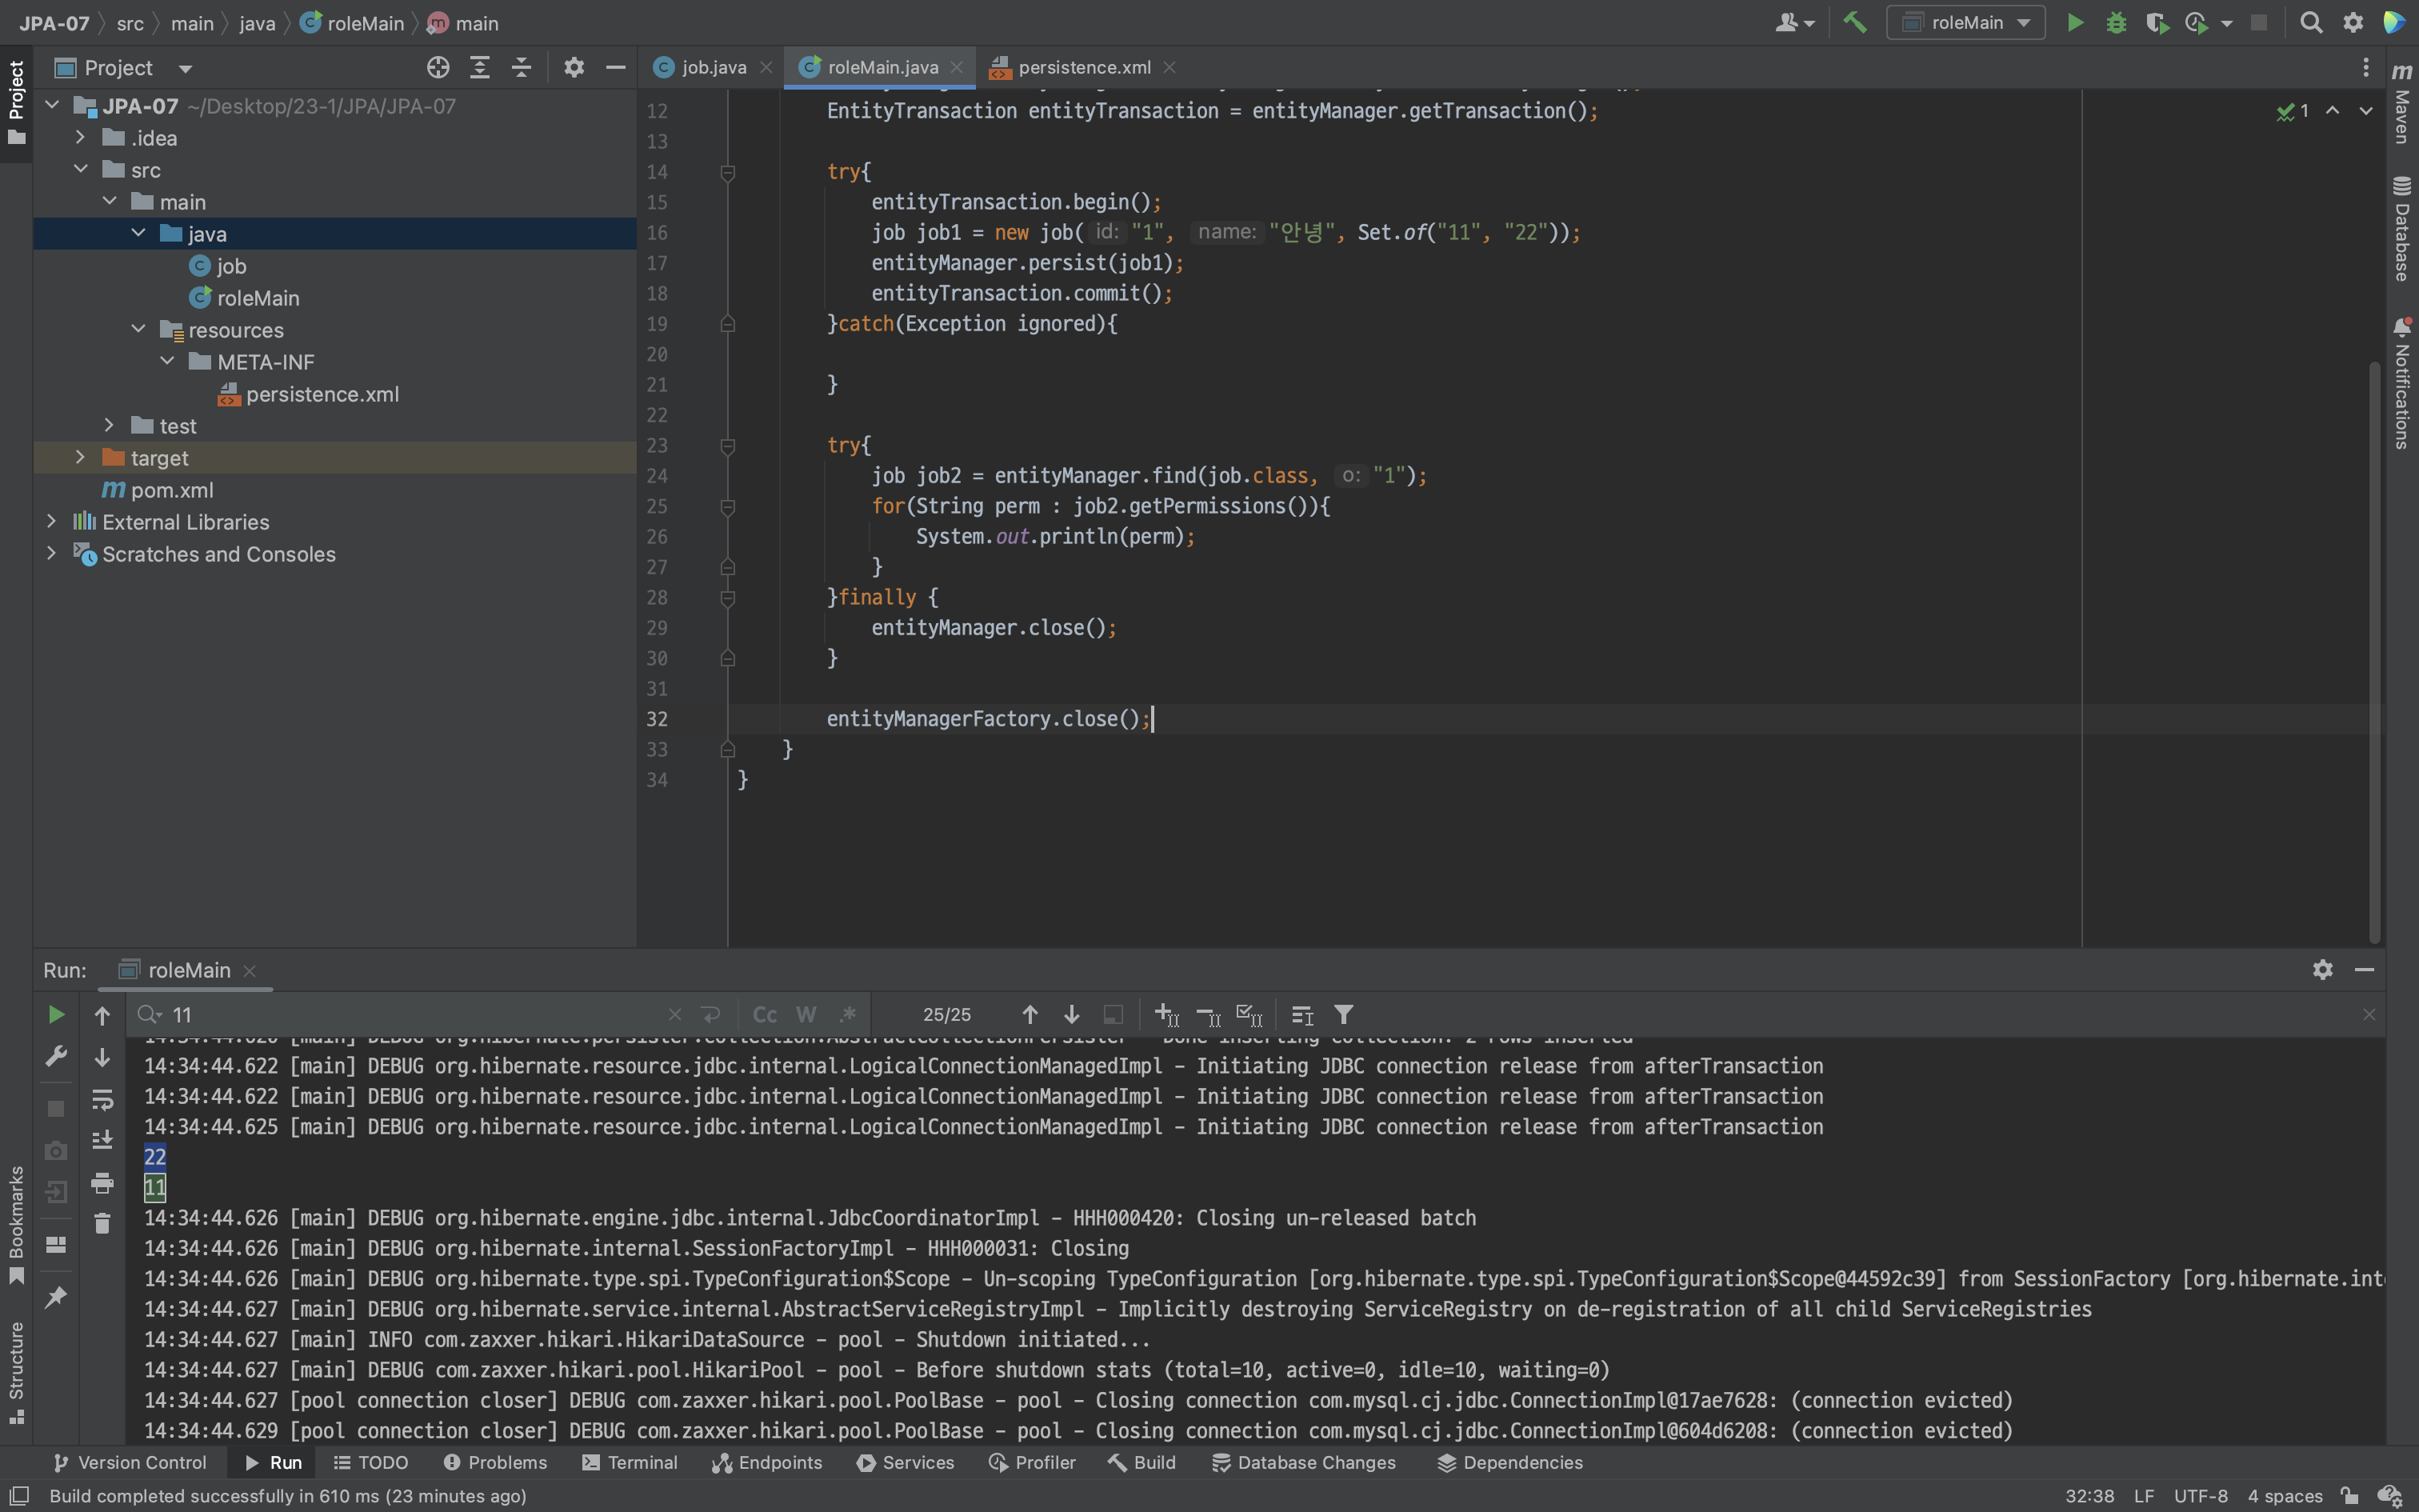Screen dimensions: 2419x1512
Task: Rerun roleMain with green play icon
Action: (56, 1015)
